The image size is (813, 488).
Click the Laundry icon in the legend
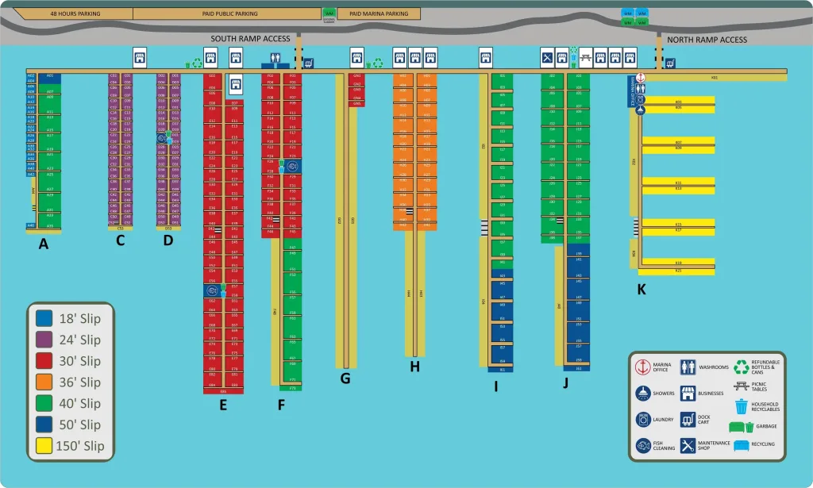[643, 420]
